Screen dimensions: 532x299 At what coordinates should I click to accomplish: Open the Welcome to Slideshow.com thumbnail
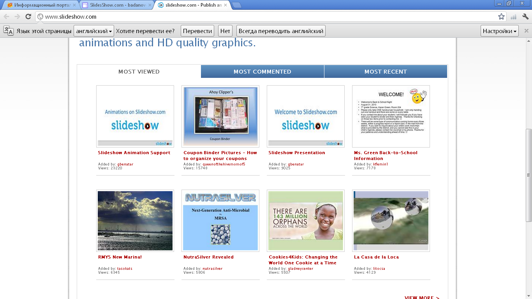[x=306, y=116]
